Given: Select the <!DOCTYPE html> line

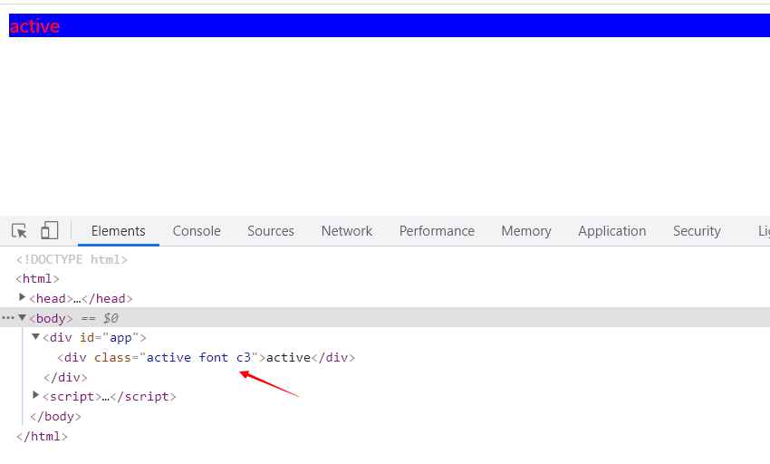Looking at the screenshot, I should pyautogui.click(x=72, y=259).
